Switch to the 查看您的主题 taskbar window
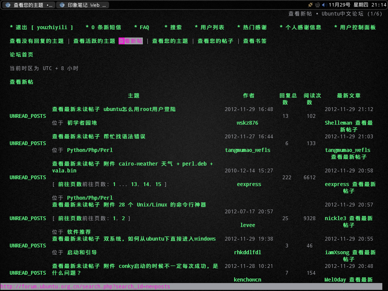This screenshot has height=291, width=388. [x=29, y=5]
